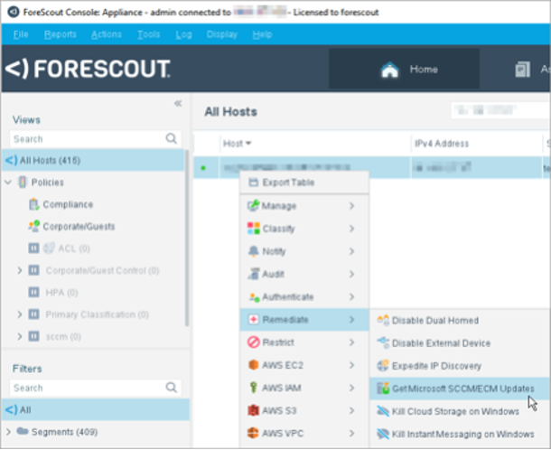This screenshot has height=450, width=551.
Task: Collapse the Views sidebar panel
Action: pyautogui.click(x=178, y=103)
